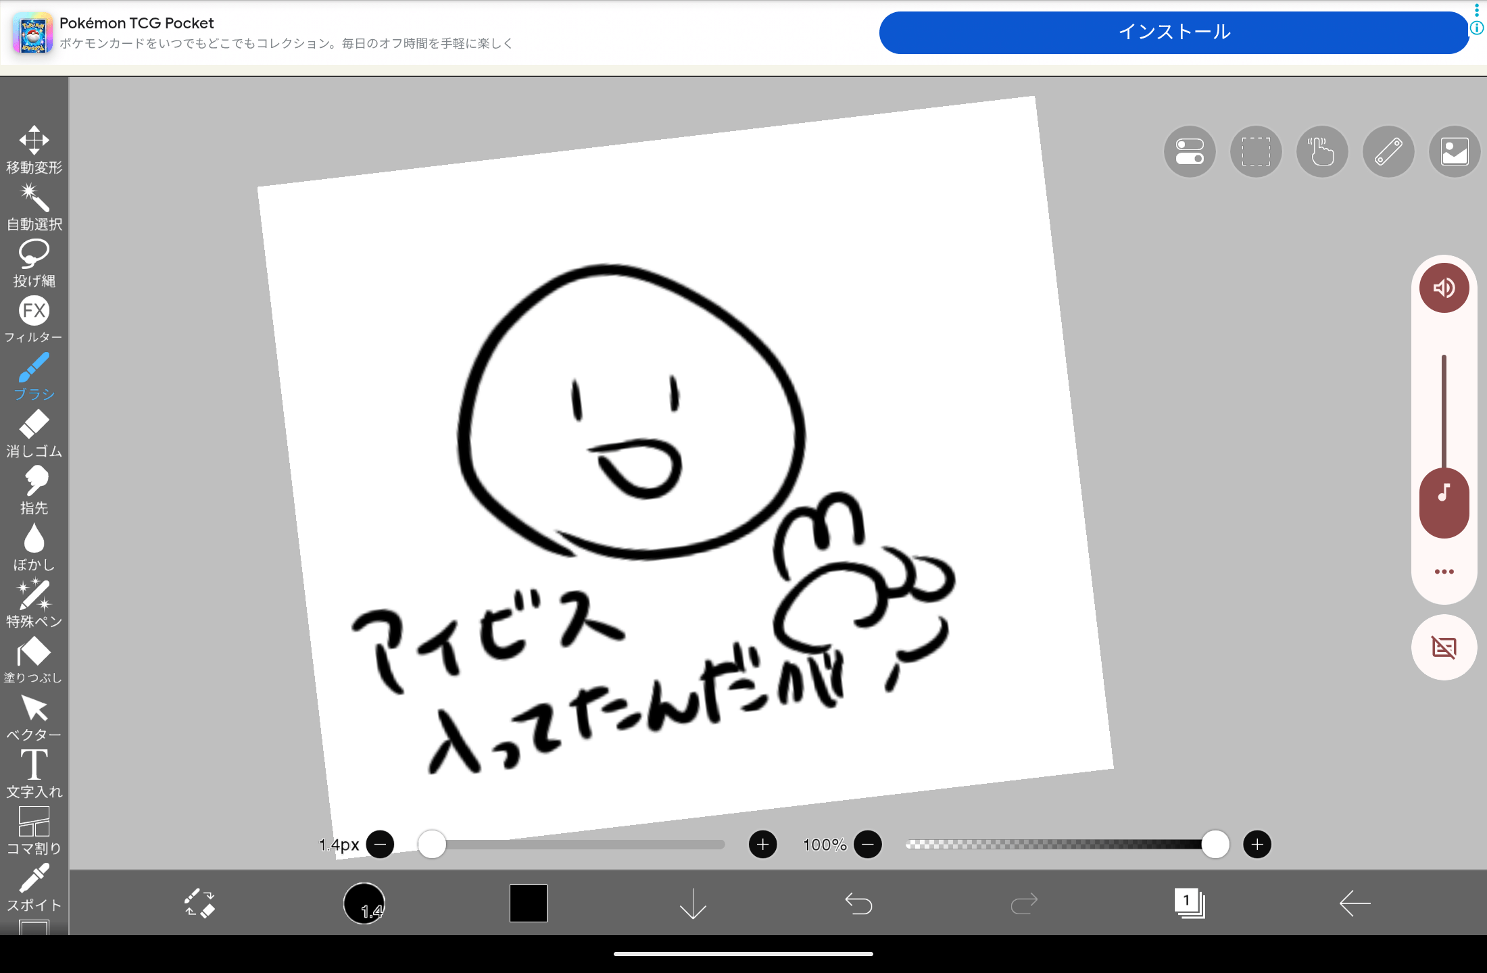Toggle live captions off button

(x=1444, y=647)
